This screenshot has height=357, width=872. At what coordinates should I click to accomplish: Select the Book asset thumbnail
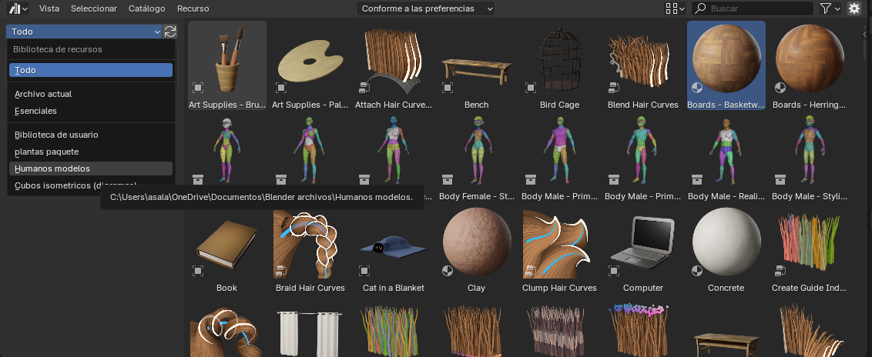(227, 249)
